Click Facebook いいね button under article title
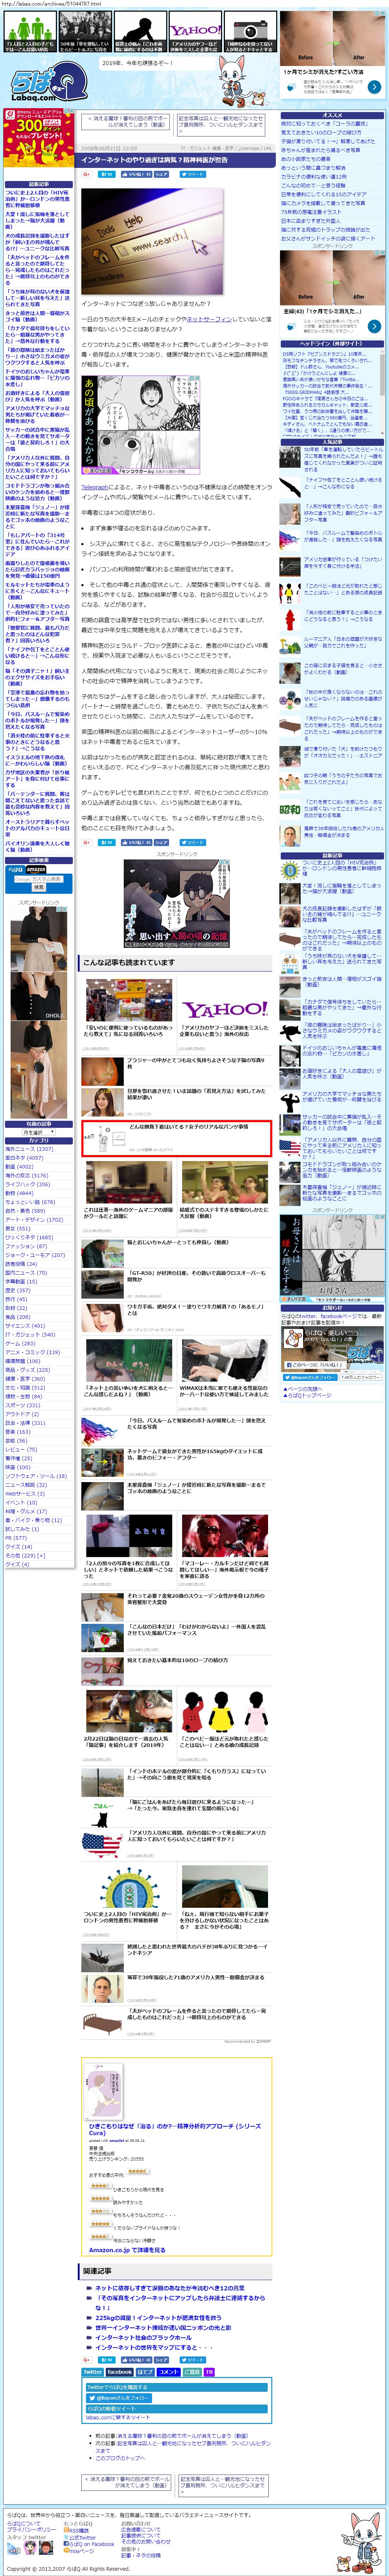 [136, 174]
